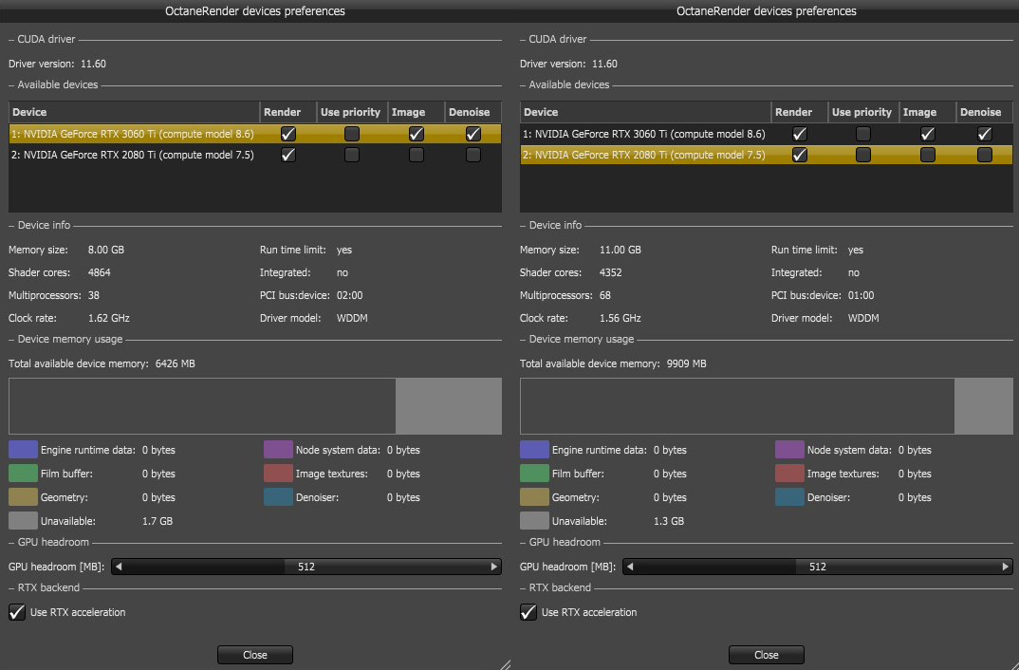Image resolution: width=1019 pixels, height=670 pixels.
Task: Click Geometry tan swatch, left window
Action: [23, 497]
